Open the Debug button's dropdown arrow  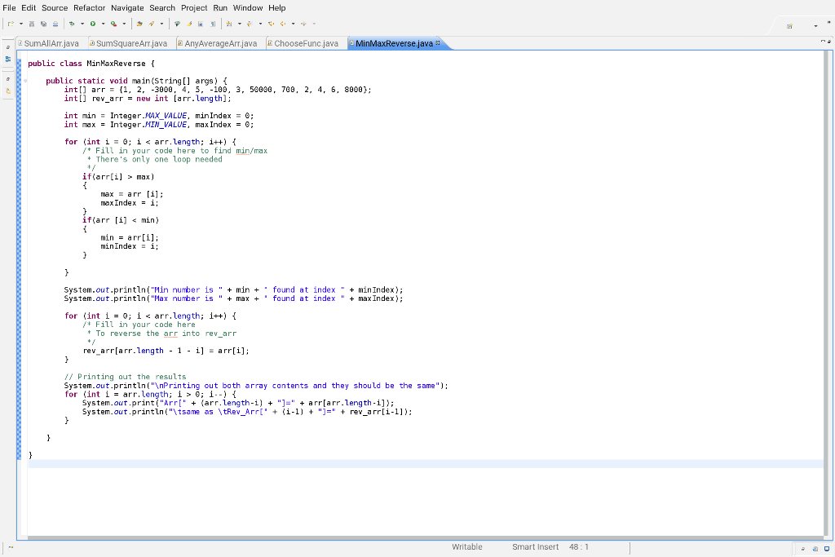tap(82, 24)
